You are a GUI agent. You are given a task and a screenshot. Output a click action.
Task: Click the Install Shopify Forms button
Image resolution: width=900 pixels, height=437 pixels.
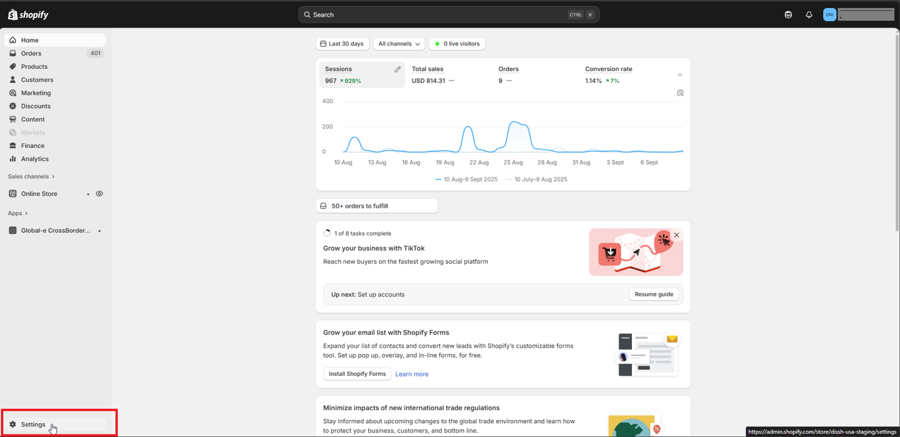pyautogui.click(x=357, y=374)
